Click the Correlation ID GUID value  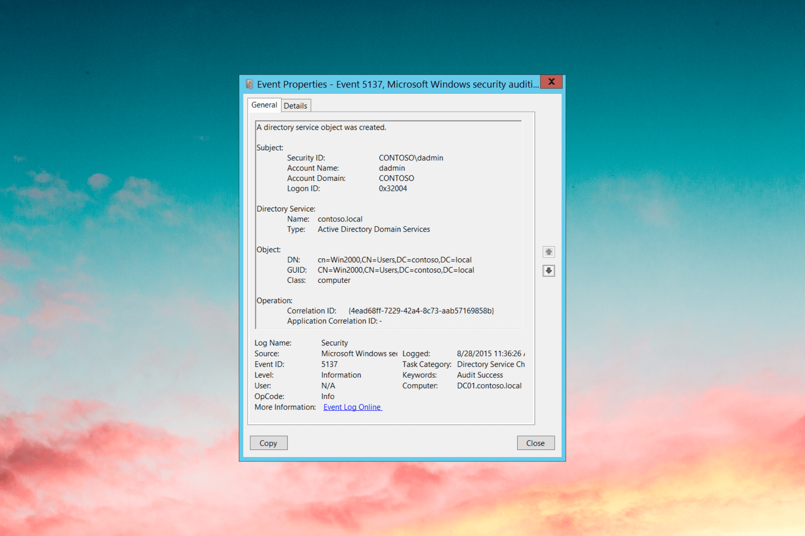(421, 311)
